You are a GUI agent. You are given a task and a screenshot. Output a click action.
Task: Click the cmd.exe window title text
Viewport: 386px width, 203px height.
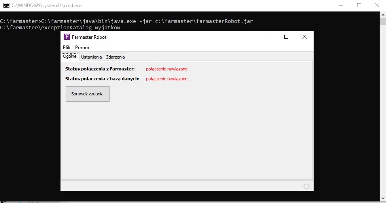[47, 6]
